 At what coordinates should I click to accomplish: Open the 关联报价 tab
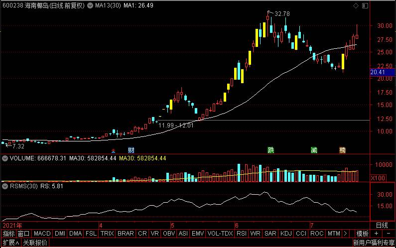[35, 243]
